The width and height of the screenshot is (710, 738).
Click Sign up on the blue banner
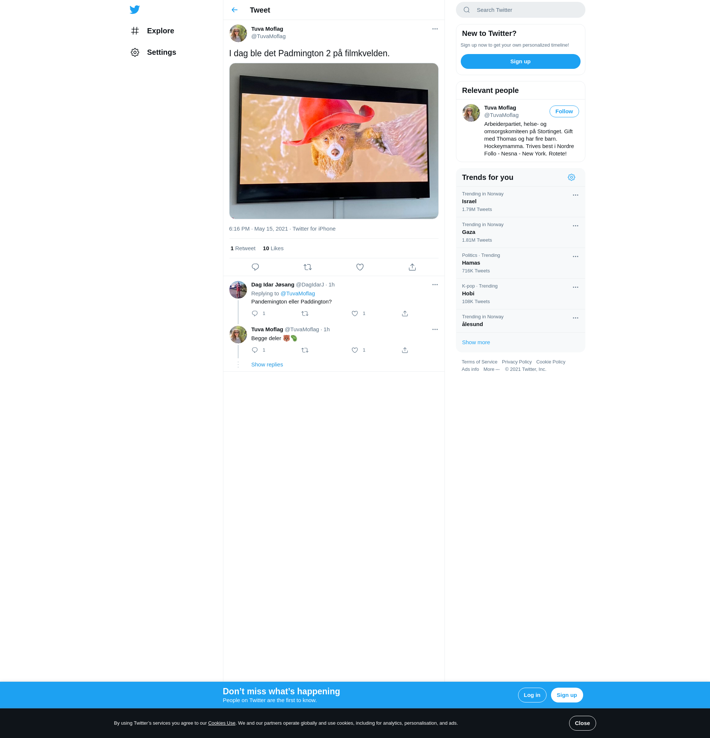click(x=567, y=695)
